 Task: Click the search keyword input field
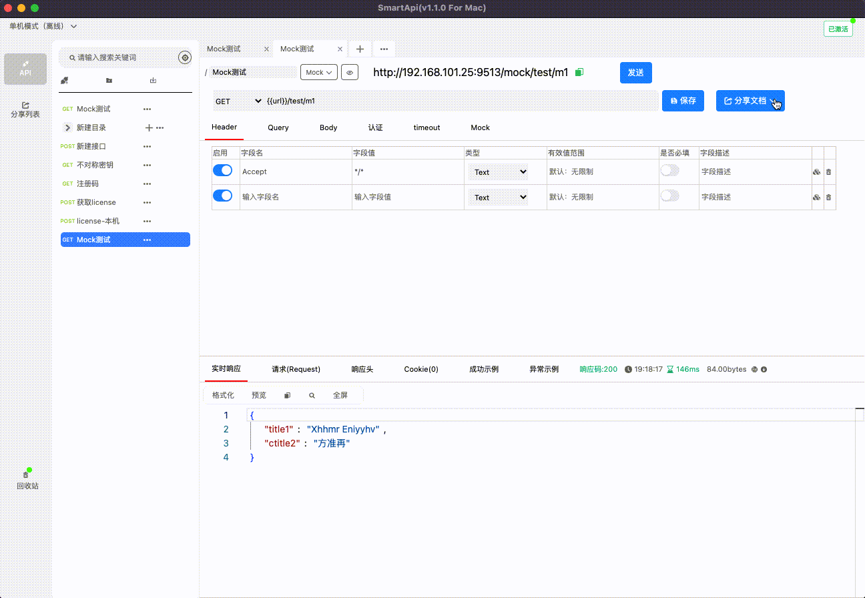tap(119, 58)
